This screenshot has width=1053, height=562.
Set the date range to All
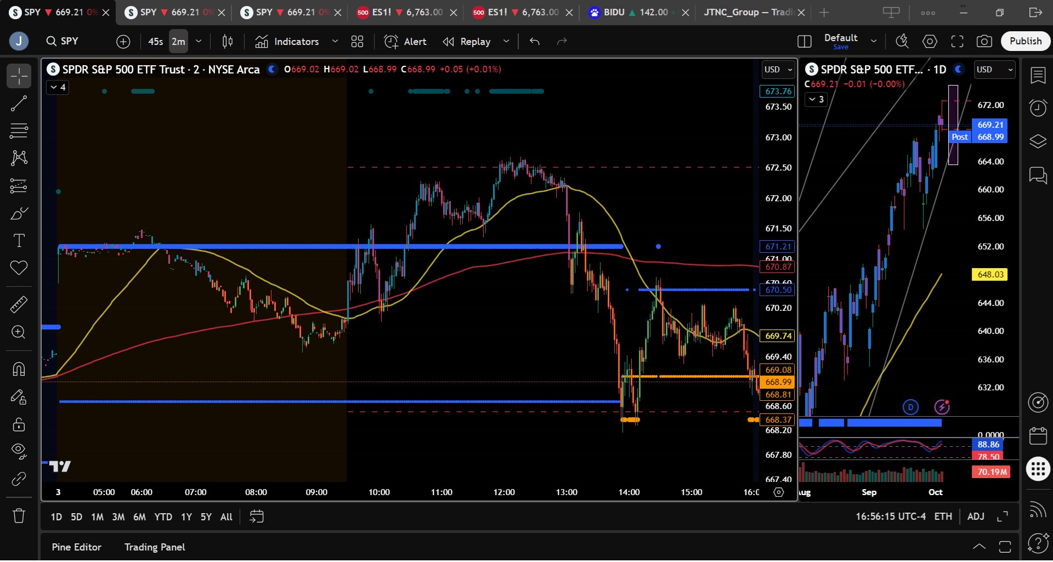coord(226,517)
